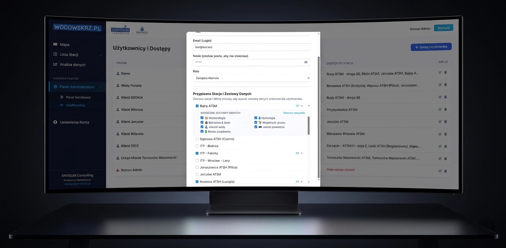
Task: Edit the Urząd Miasta Tomaszów Mazowiecki user
Action: click(440, 159)
